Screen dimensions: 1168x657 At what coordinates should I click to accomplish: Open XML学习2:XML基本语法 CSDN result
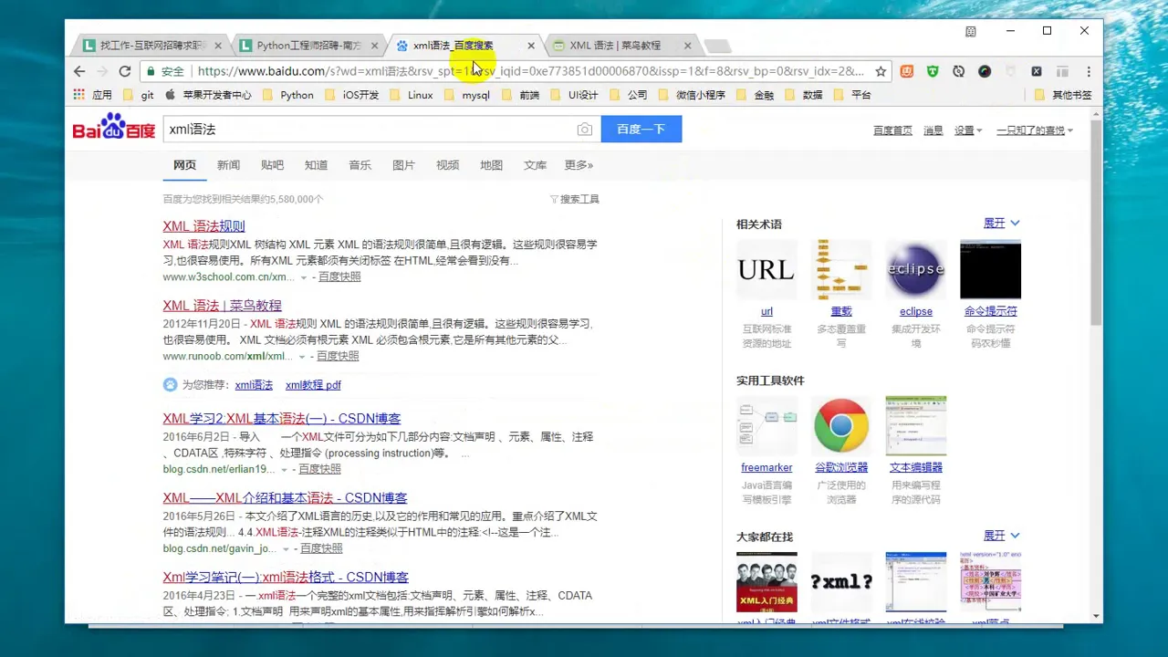(x=281, y=419)
